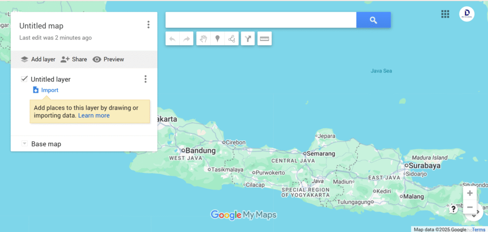
Task: Open the map Preview
Action: coord(108,60)
